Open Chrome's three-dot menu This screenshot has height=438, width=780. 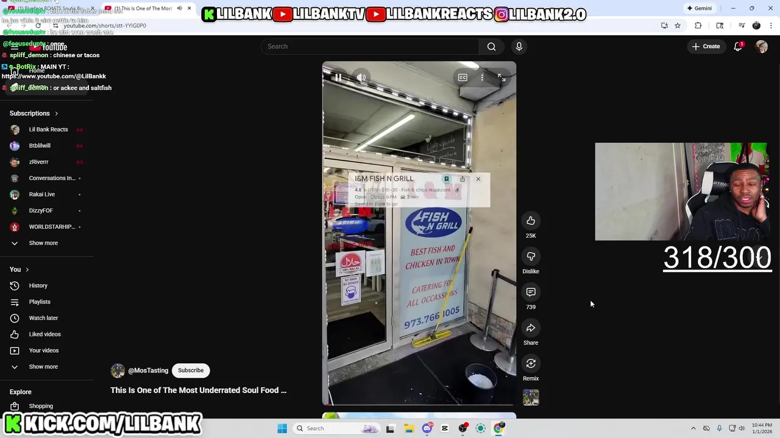pyautogui.click(x=771, y=26)
